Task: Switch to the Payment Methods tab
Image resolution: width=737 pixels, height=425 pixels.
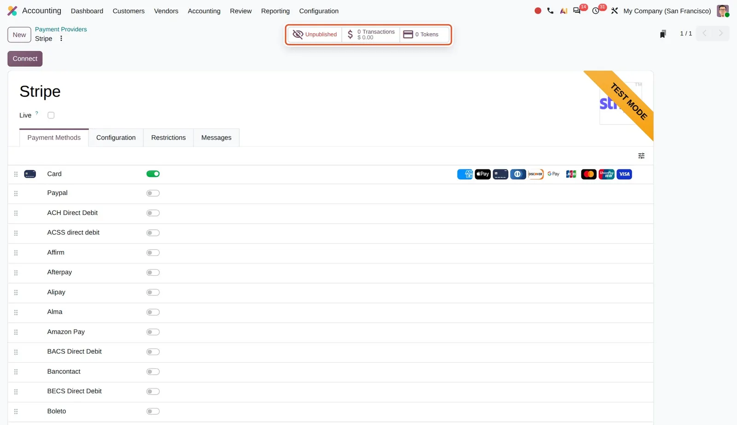Action: coord(54,138)
